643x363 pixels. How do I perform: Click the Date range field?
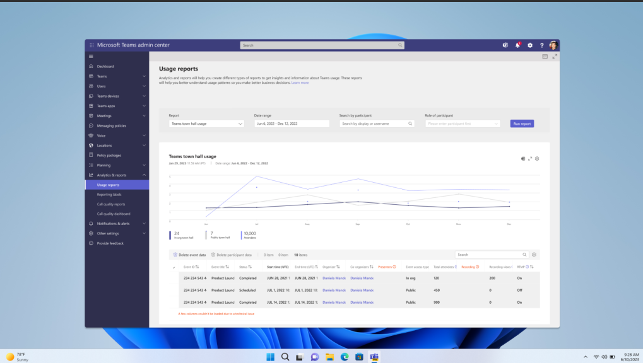[x=292, y=124]
